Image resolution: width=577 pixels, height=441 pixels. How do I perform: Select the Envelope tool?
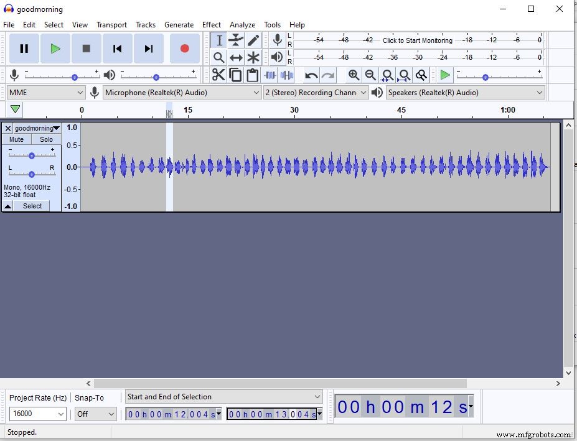[236, 40]
